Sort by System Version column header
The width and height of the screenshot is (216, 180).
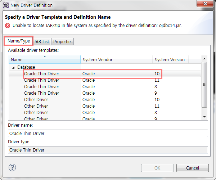click(170, 59)
